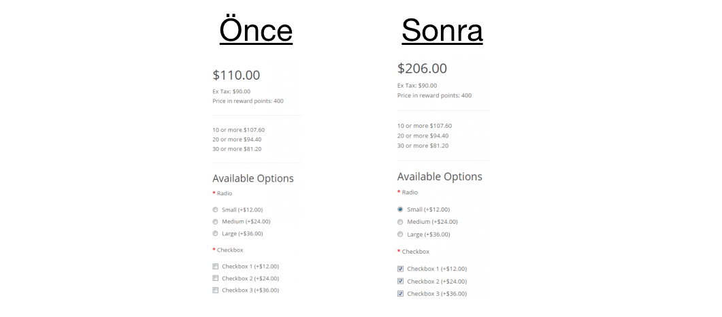Click Ex Tax text under $206.00 price
Viewport: 722px width, 317px height.
pyautogui.click(x=417, y=86)
